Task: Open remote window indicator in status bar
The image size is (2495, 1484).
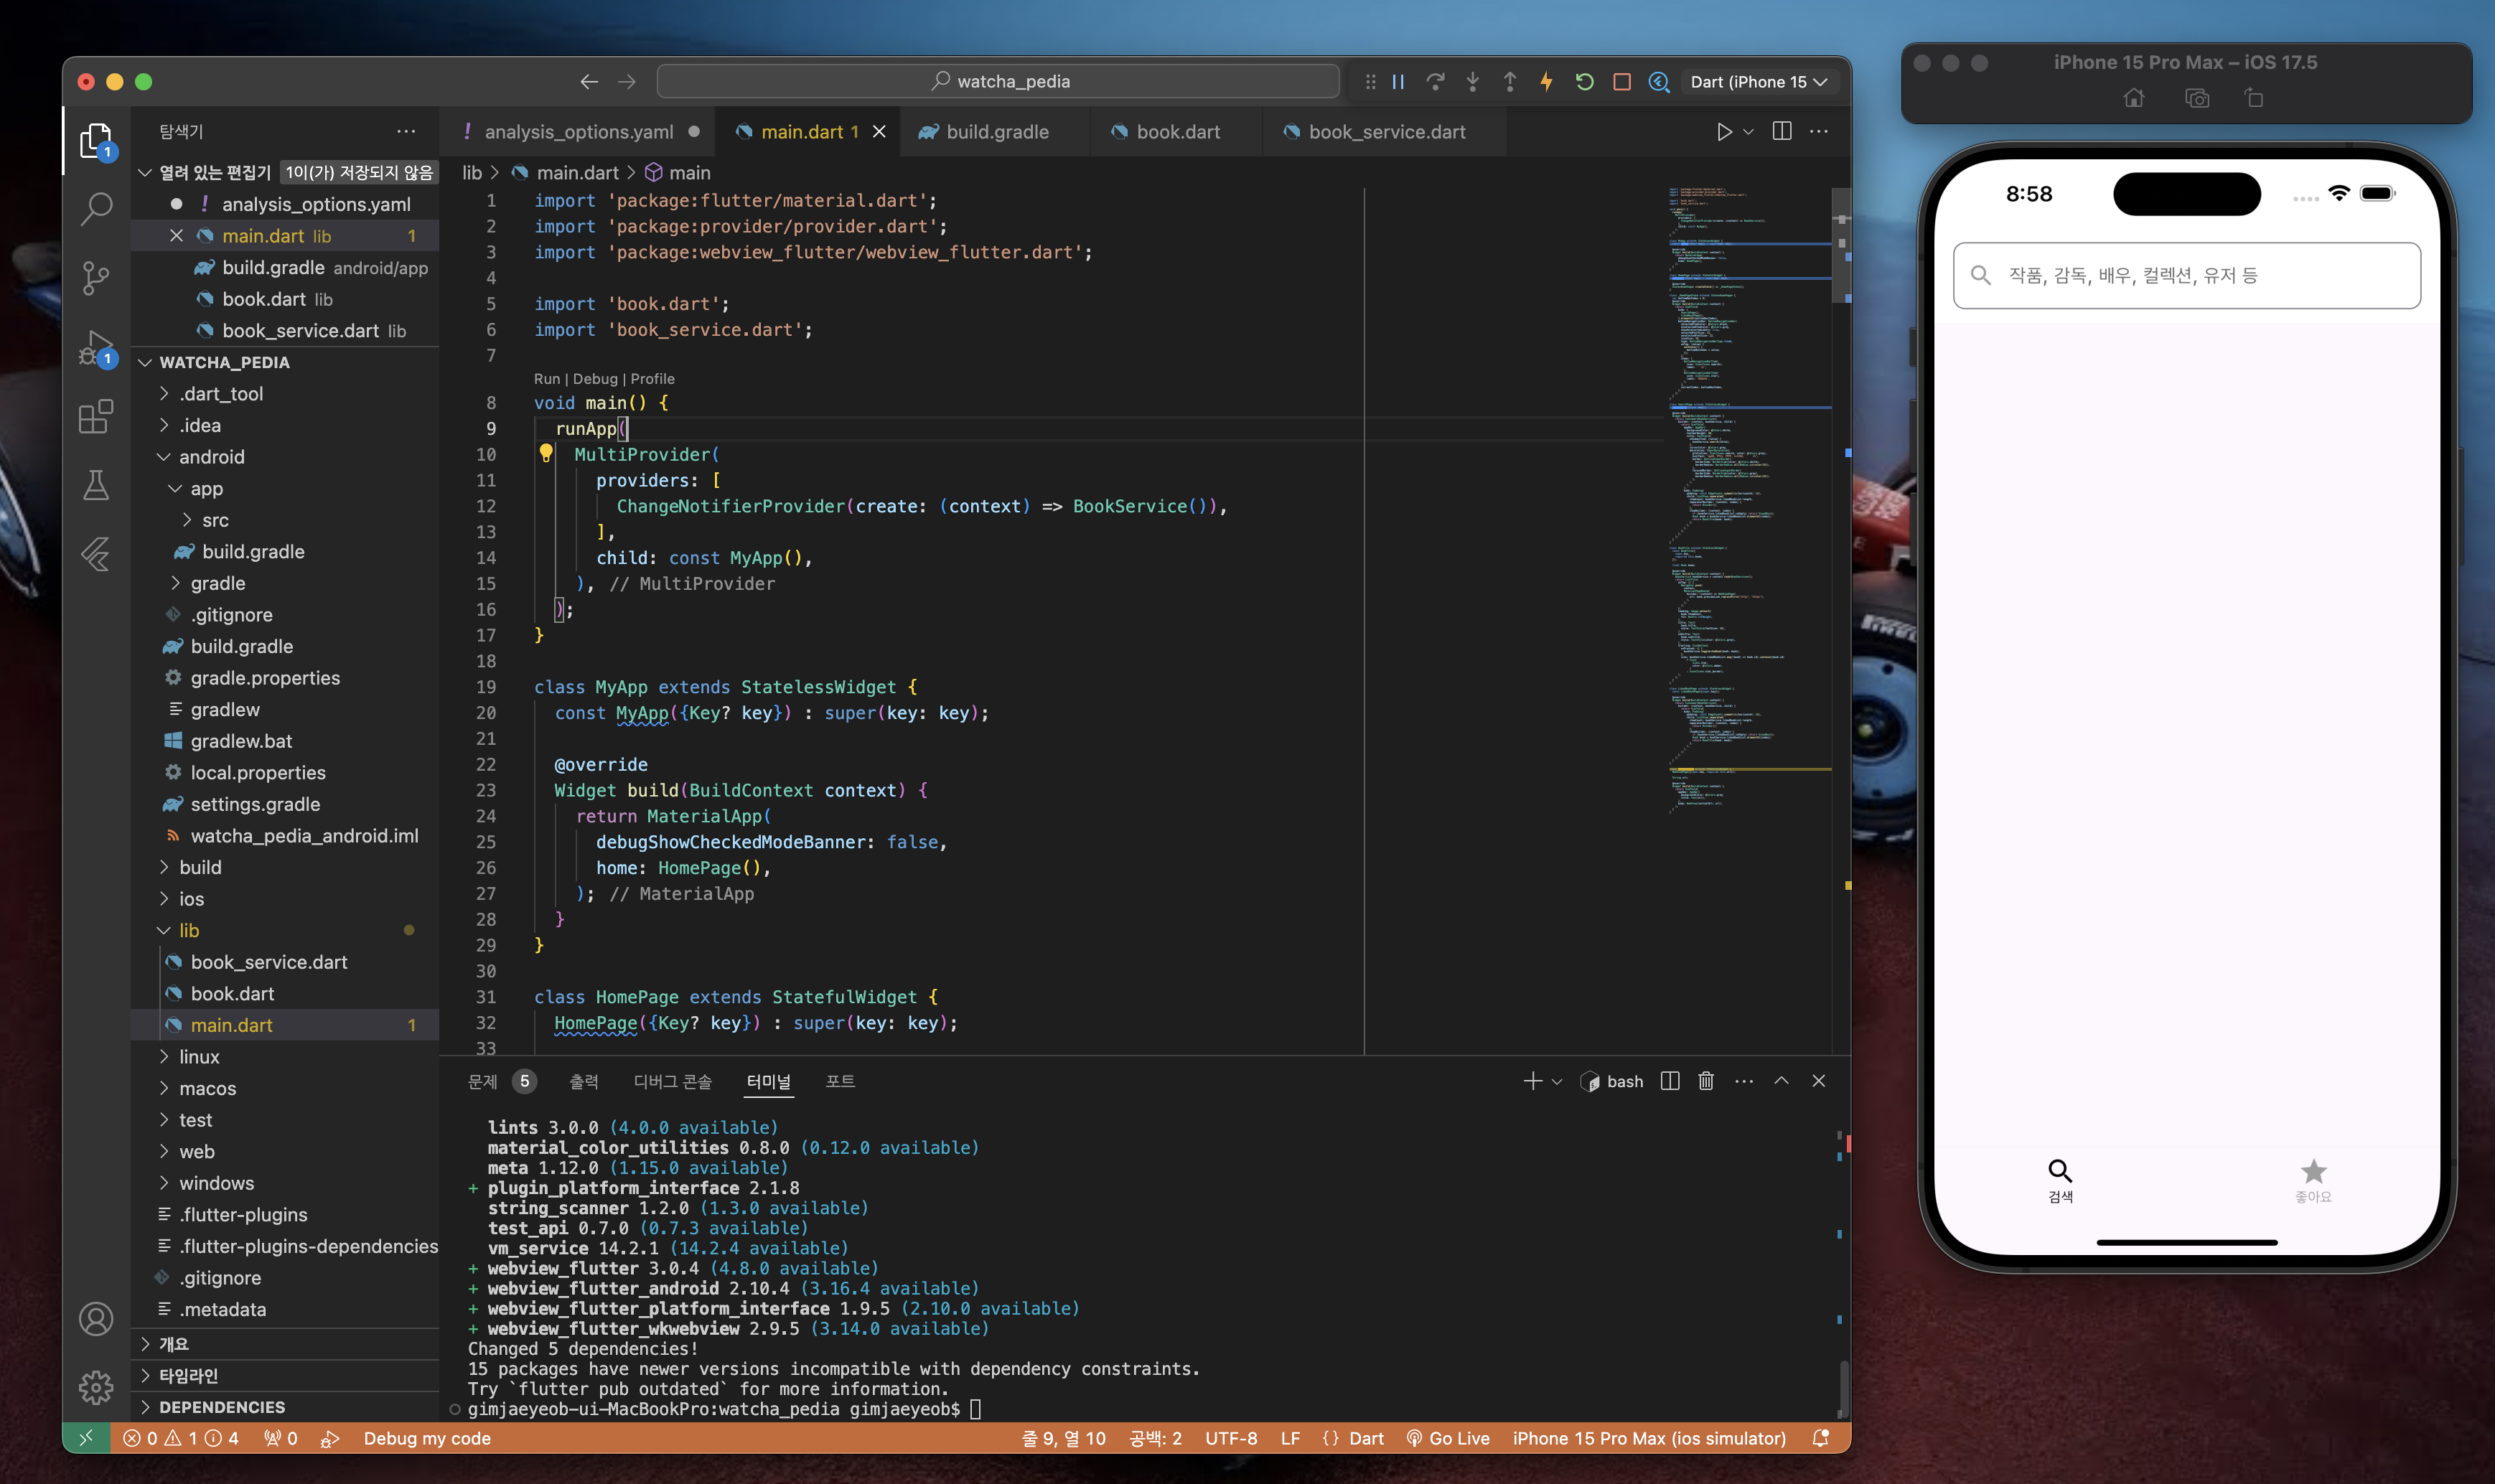Action: [86, 1438]
